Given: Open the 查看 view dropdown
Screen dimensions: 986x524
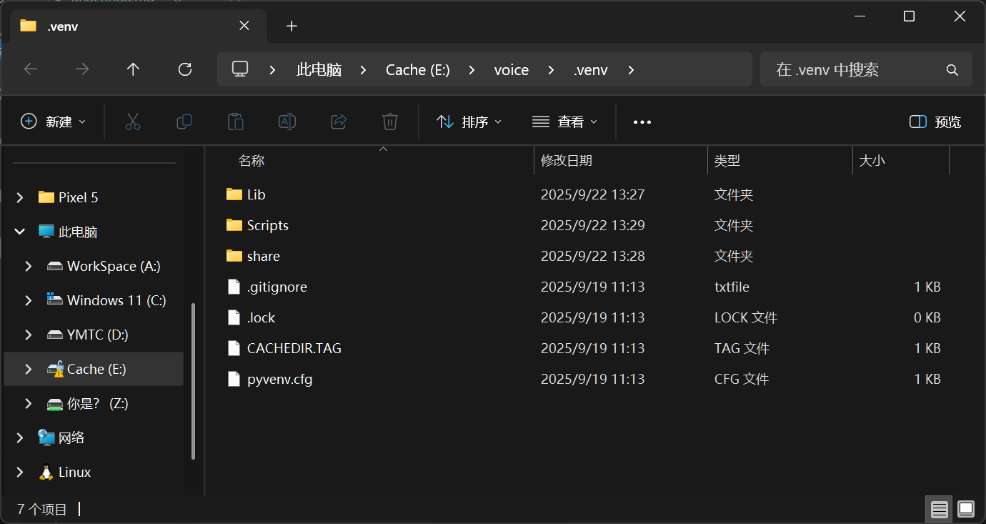Looking at the screenshot, I should pyautogui.click(x=564, y=122).
